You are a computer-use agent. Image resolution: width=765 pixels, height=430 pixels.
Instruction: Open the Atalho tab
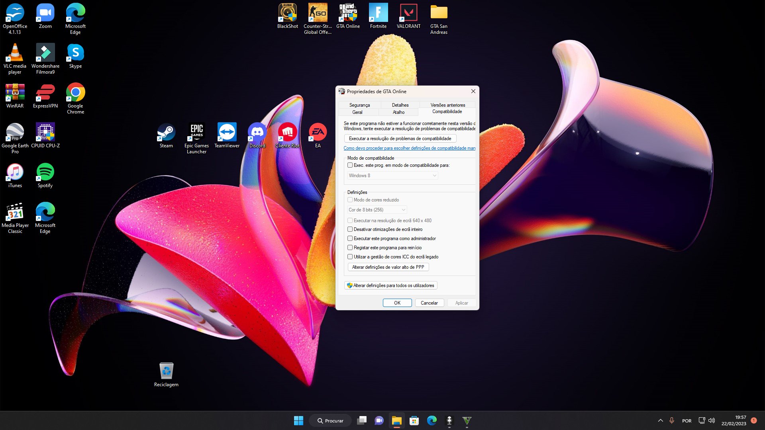(398, 112)
